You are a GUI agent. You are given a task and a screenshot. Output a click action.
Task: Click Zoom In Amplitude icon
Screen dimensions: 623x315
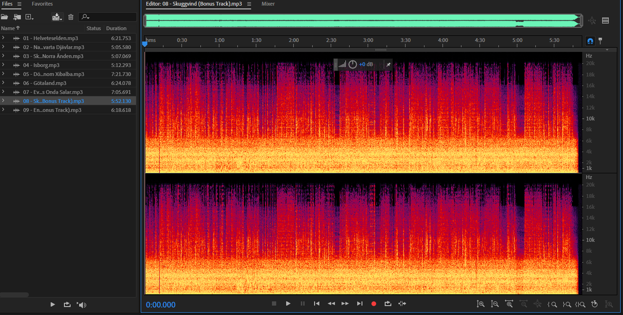480,304
